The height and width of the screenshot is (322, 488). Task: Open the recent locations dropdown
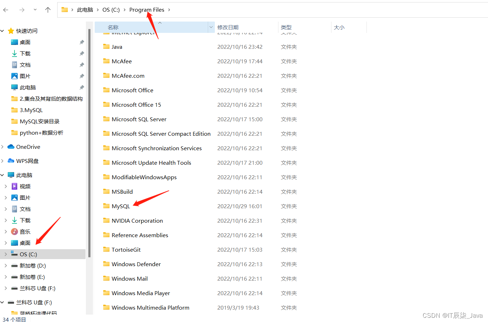point(35,10)
